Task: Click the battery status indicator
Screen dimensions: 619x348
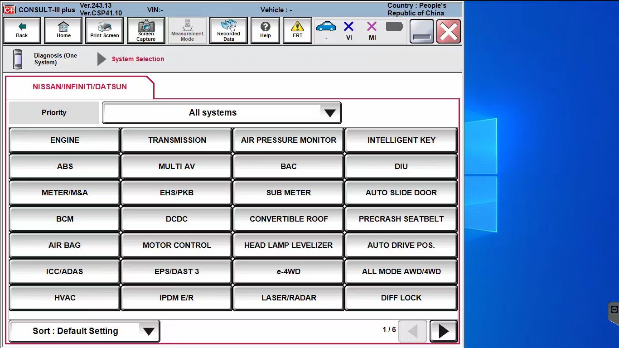Action: pos(394,27)
